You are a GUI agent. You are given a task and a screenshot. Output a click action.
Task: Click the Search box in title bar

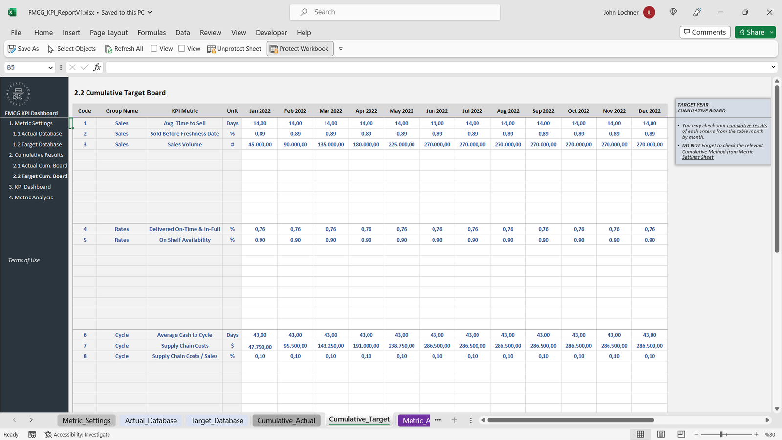point(395,12)
